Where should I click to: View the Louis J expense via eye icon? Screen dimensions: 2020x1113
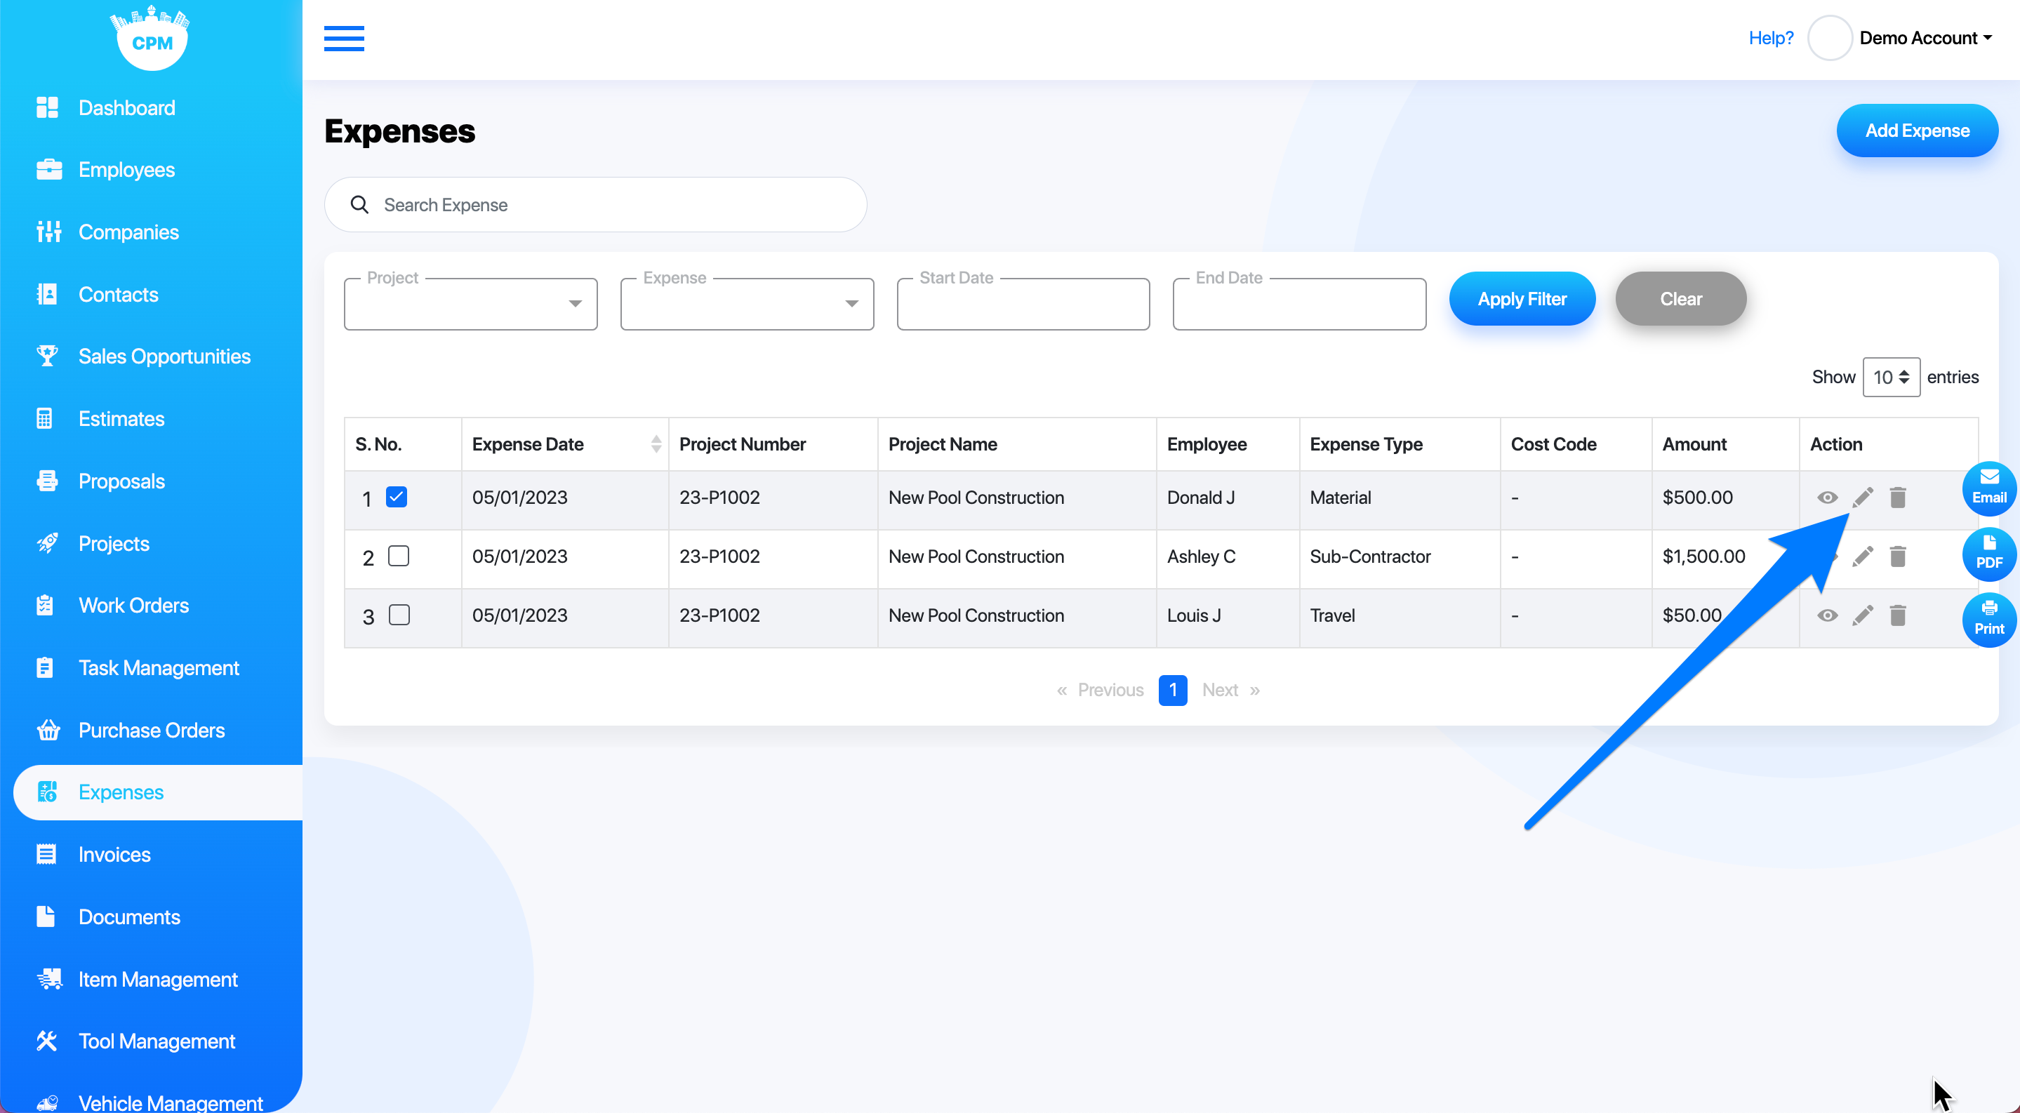pos(1827,615)
